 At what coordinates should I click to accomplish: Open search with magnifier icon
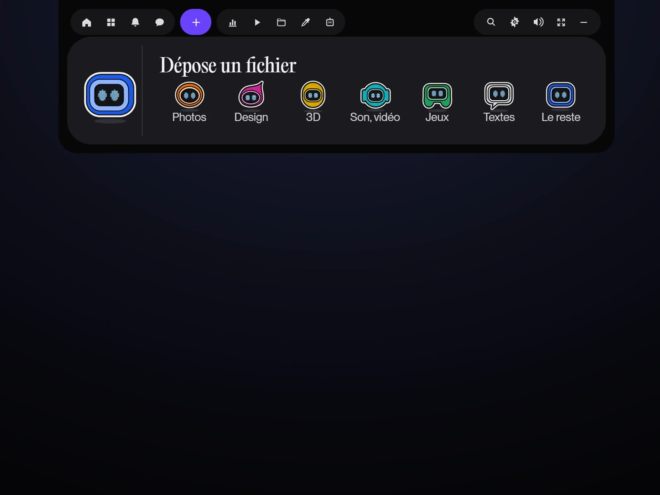coord(491,22)
